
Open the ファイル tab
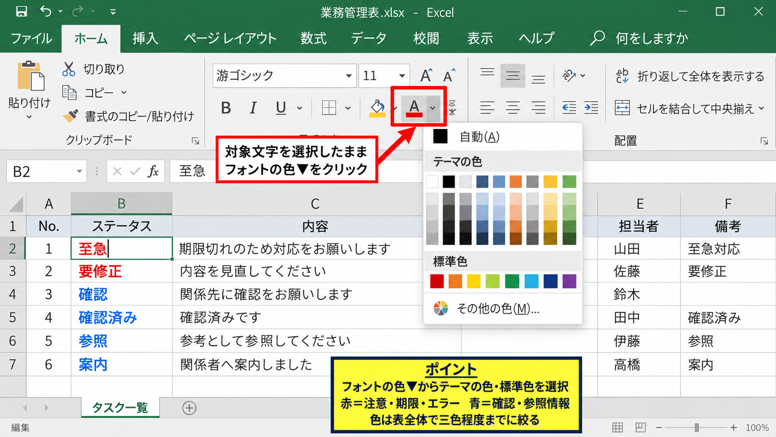click(x=31, y=39)
